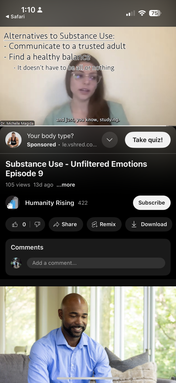This screenshot has width=176, height=383.
Task: Share this video
Action: [65, 224]
